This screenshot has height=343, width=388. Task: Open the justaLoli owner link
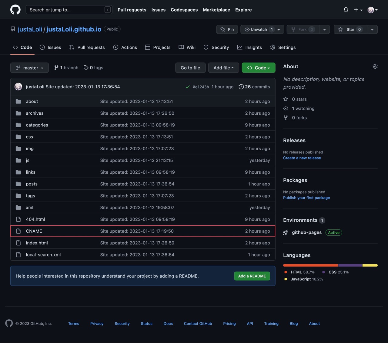[x=30, y=29]
